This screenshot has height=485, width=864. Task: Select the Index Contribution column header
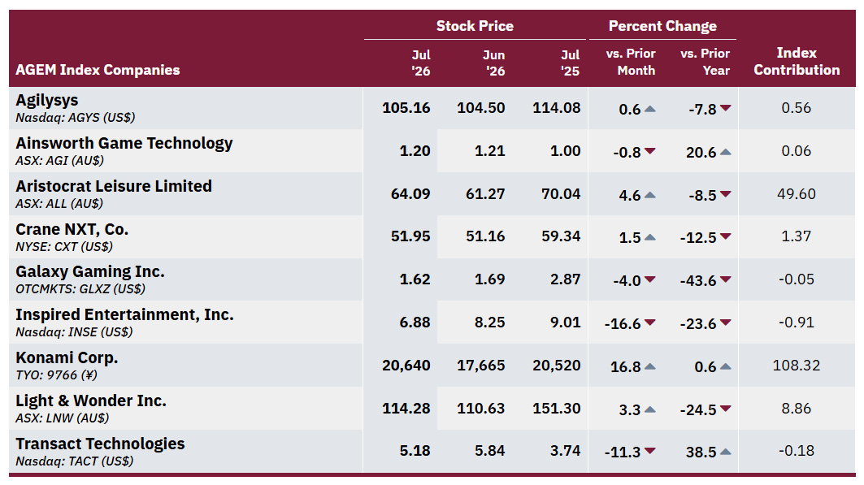pyautogui.click(x=797, y=61)
